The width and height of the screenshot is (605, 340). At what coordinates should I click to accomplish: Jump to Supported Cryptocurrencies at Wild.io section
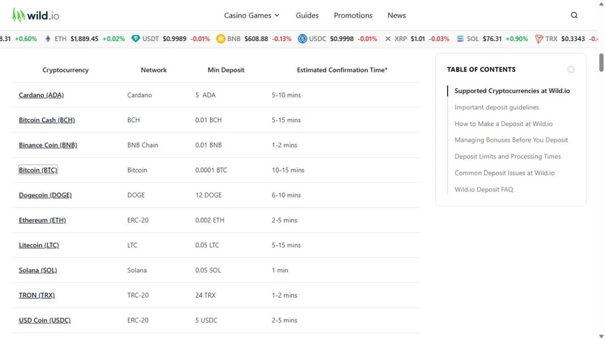tap(512, 91)
